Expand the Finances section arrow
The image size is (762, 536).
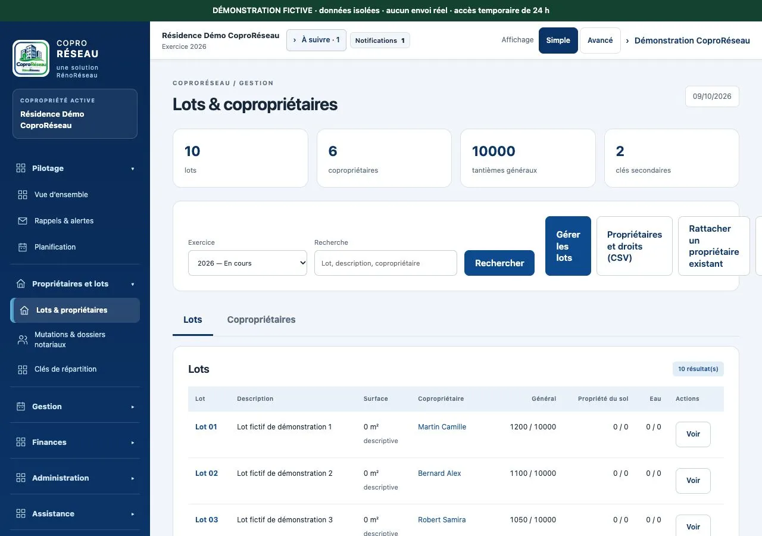(133, 442)
